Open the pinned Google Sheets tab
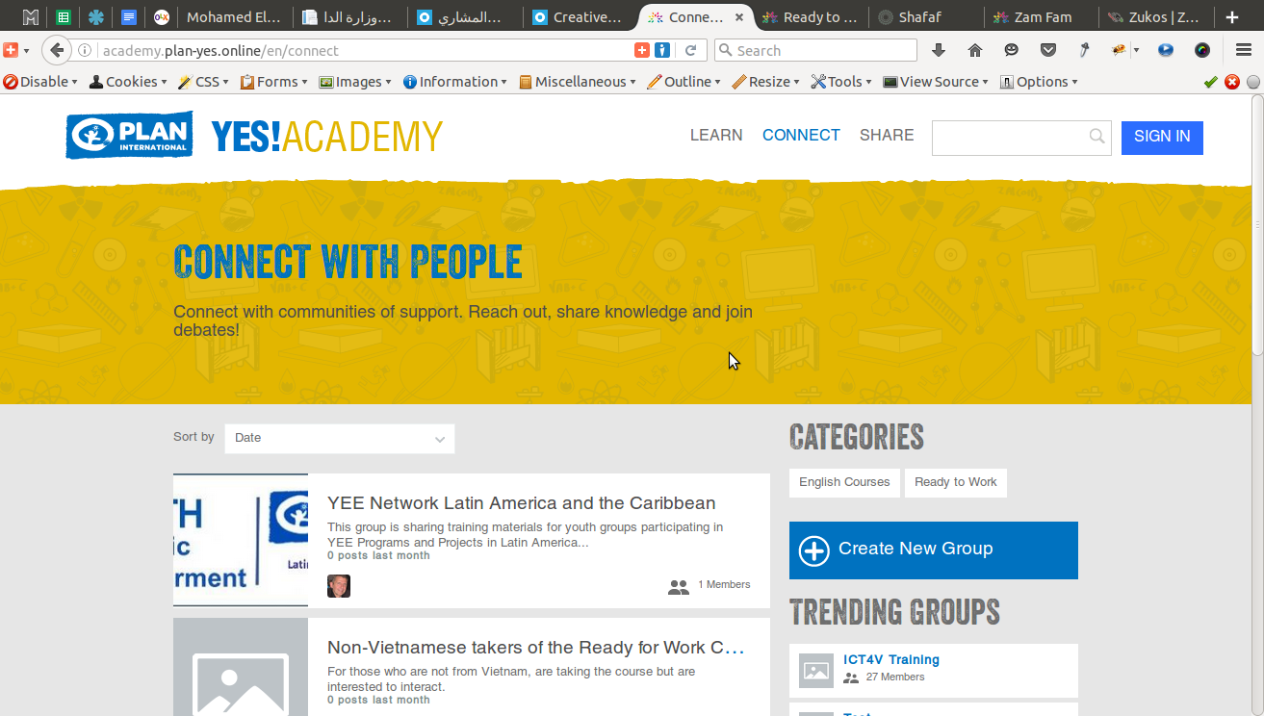The height and width of the screenshot is (716, 1264). pyautogui.click(x=64, y=17)
